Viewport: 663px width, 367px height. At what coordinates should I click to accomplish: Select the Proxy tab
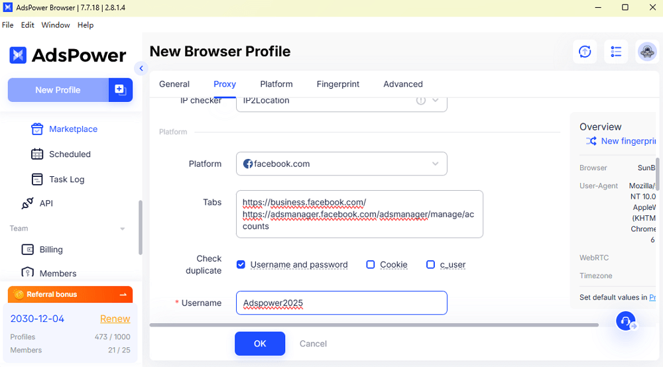(x=225, y=84)
